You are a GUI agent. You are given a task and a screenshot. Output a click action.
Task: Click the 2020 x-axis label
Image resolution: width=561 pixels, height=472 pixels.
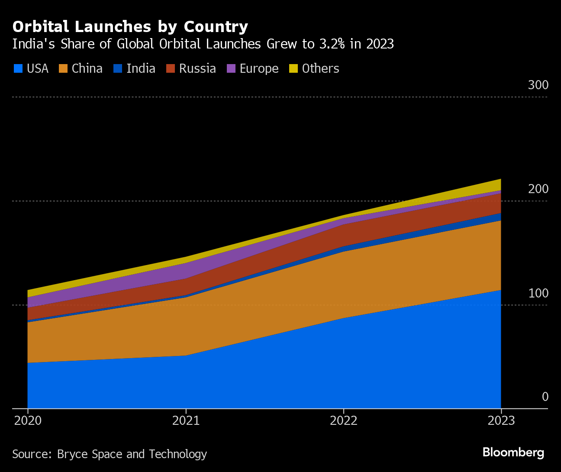tap(28, 420)
